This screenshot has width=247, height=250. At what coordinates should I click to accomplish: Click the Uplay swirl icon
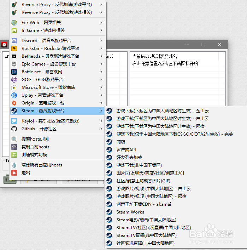(14, 95)
